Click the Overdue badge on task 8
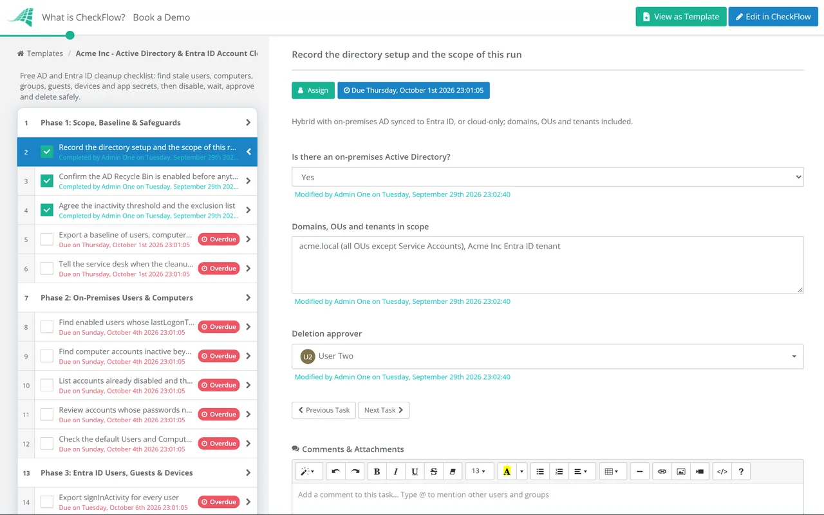This screenshot has height=515, width=824. (x=219, y=326)
